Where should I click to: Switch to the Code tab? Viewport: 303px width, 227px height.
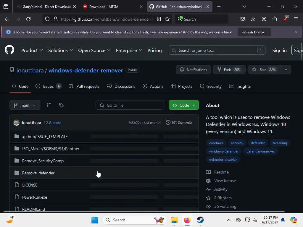click(x=20, y=86)
